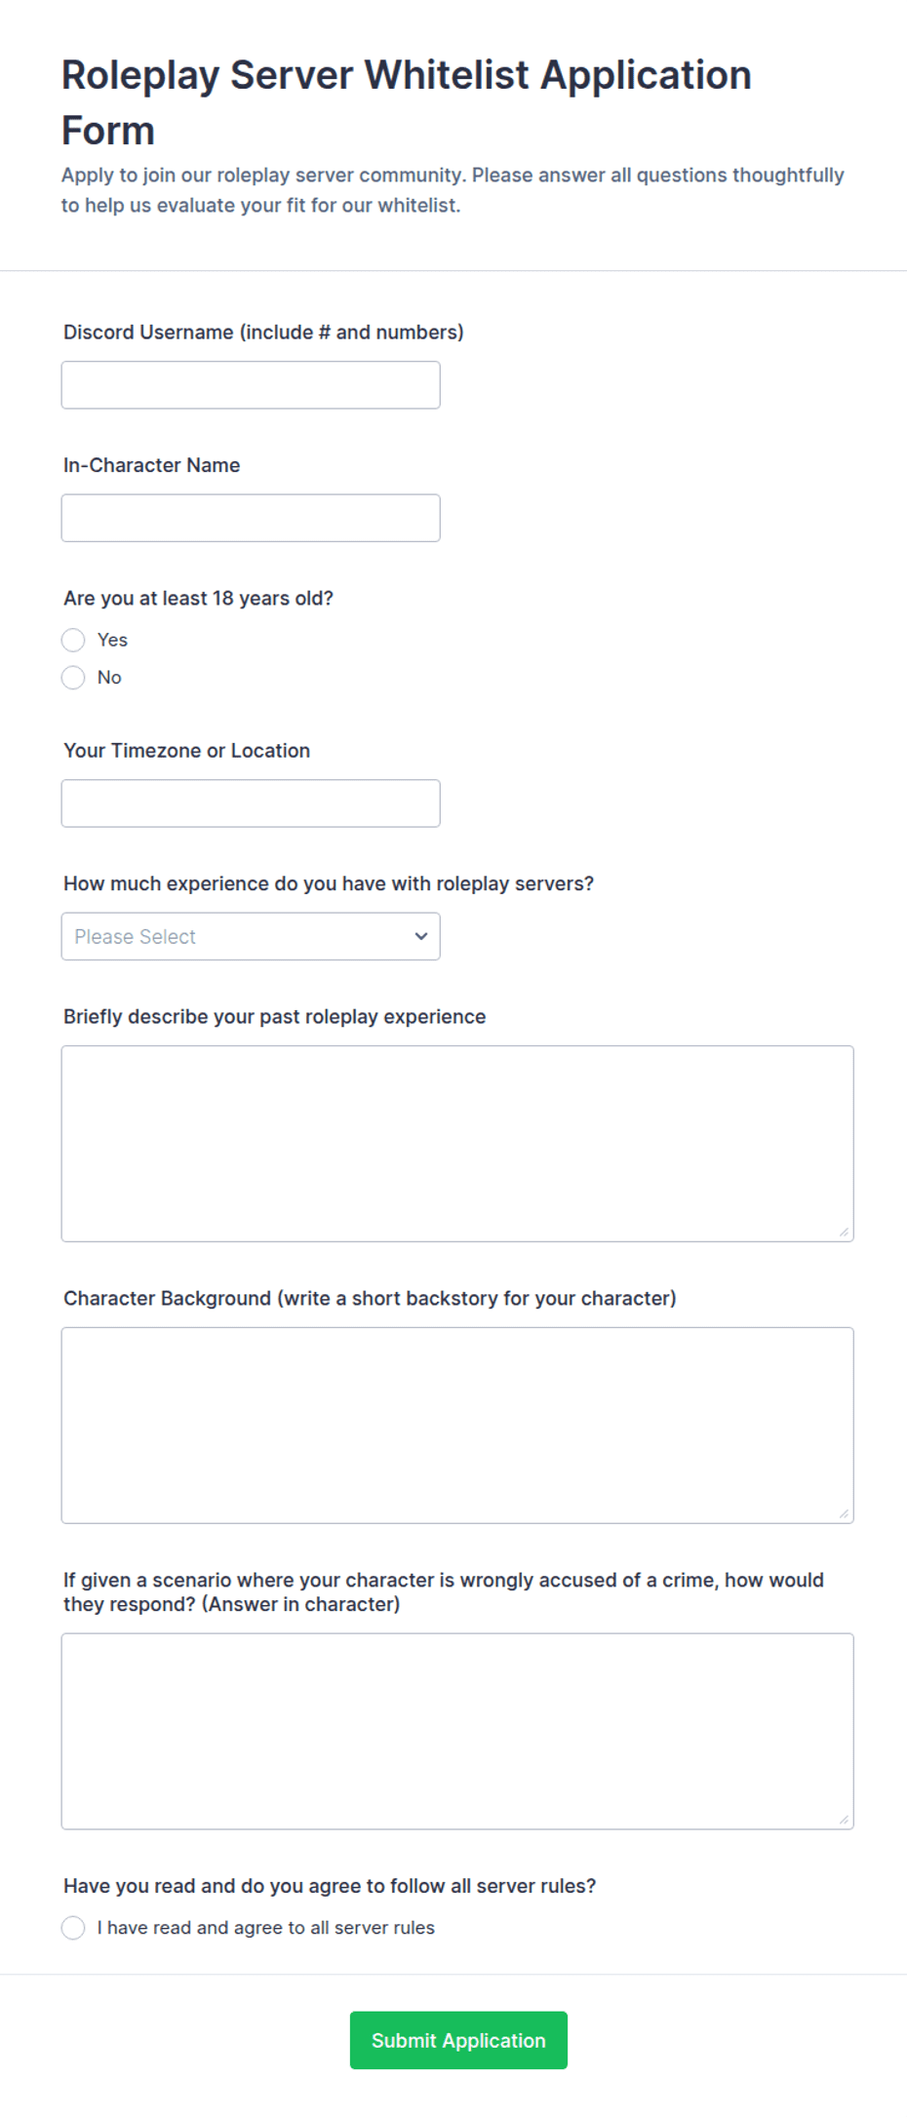Agree to all server rules radio option
Image resolution: width=907 pixels, height=2117 pixels.
click(x=73, y=1928)
